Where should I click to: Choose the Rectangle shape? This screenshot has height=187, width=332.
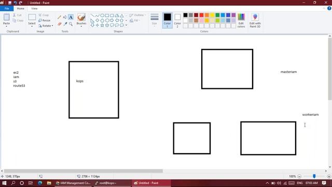pyautogui.click(x=107, y=16)
